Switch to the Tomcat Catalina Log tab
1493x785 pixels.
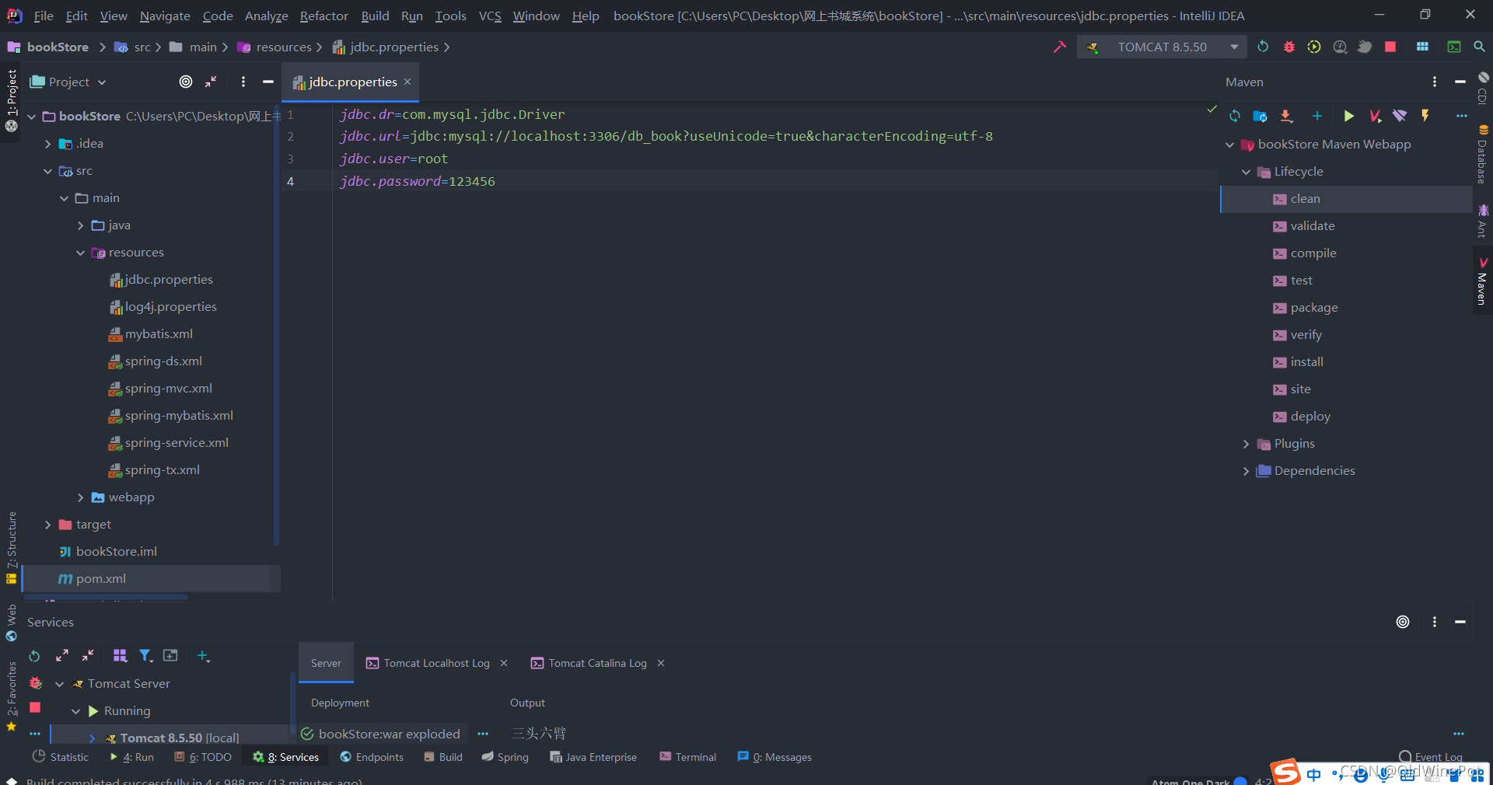pos(589,663)
